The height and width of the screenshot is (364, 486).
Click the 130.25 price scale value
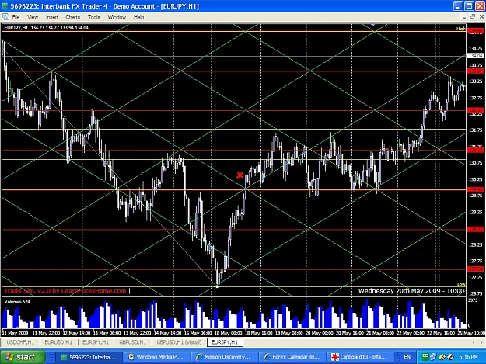[475, 179]
